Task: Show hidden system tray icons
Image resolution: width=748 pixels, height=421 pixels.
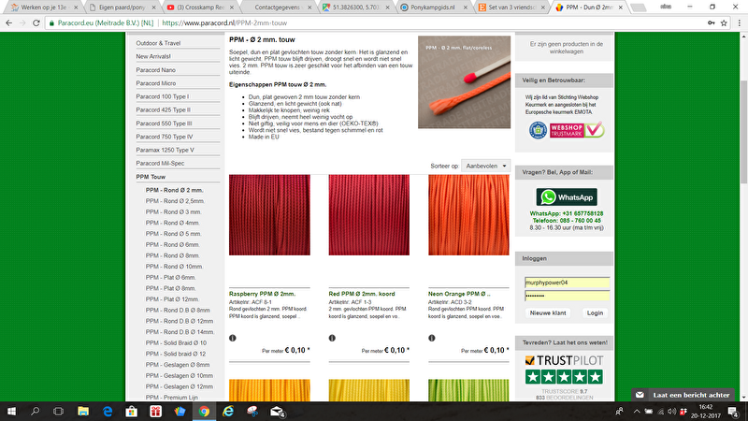Action: point(637,412)
